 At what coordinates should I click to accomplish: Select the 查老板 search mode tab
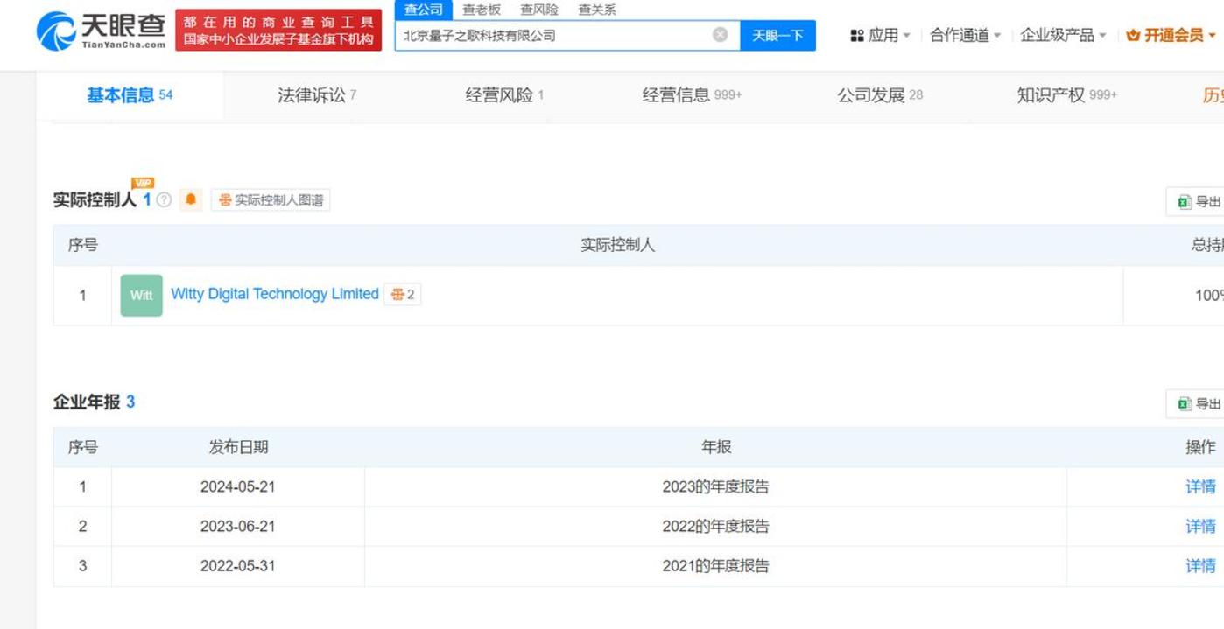click(482, 10)
